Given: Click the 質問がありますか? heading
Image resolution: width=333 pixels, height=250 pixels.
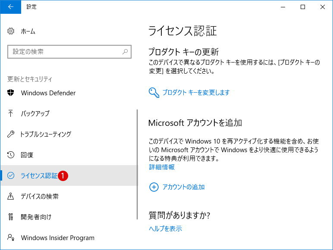Looking at the screenshot, I should pyautogui.click(x=179, y=215).
